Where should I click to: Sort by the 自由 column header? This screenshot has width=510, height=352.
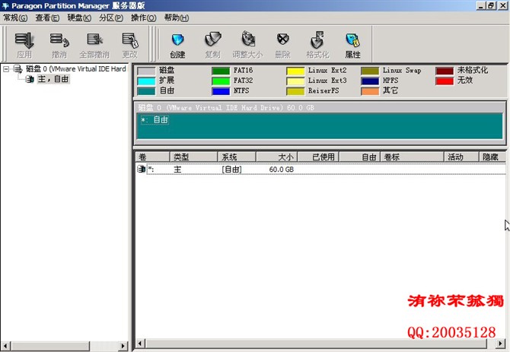(x=360, y=157)
